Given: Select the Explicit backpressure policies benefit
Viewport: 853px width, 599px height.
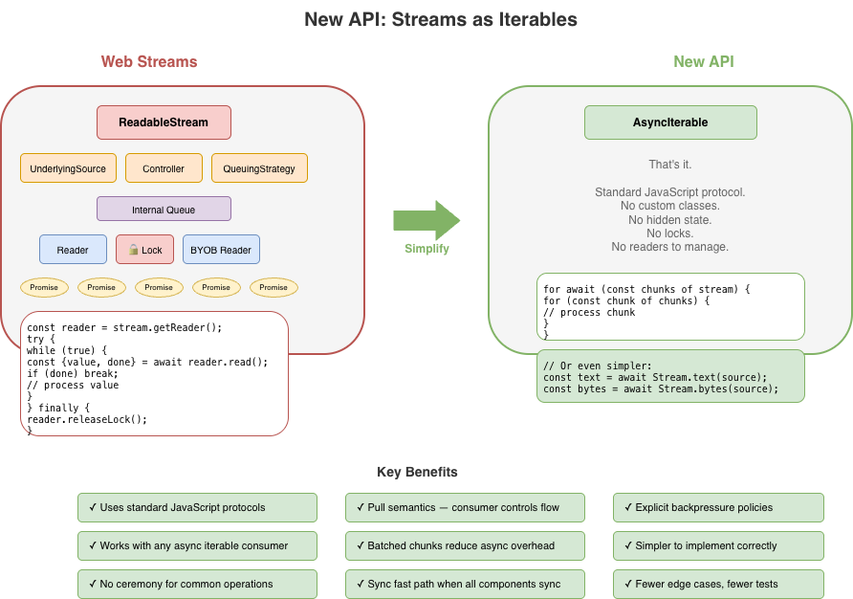Looking at the screenshot, I should point(718,507).
